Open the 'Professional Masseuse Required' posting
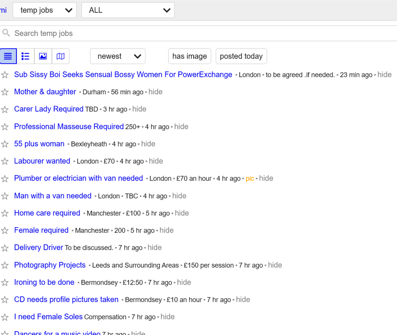Image resolution: width=397 pixels, height=335 pixels. (x=69, y=126)
